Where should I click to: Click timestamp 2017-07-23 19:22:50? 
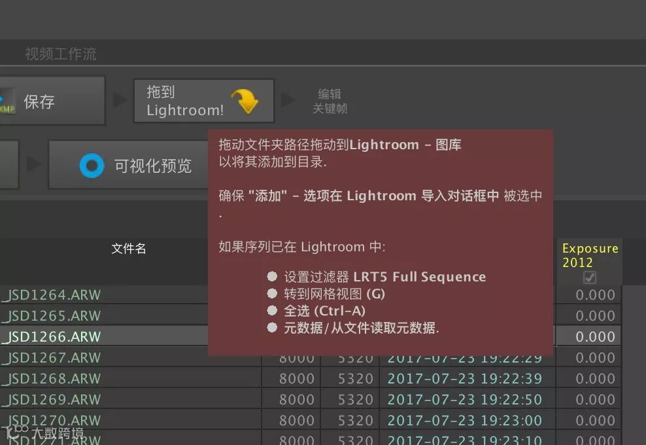coord(465,400)
